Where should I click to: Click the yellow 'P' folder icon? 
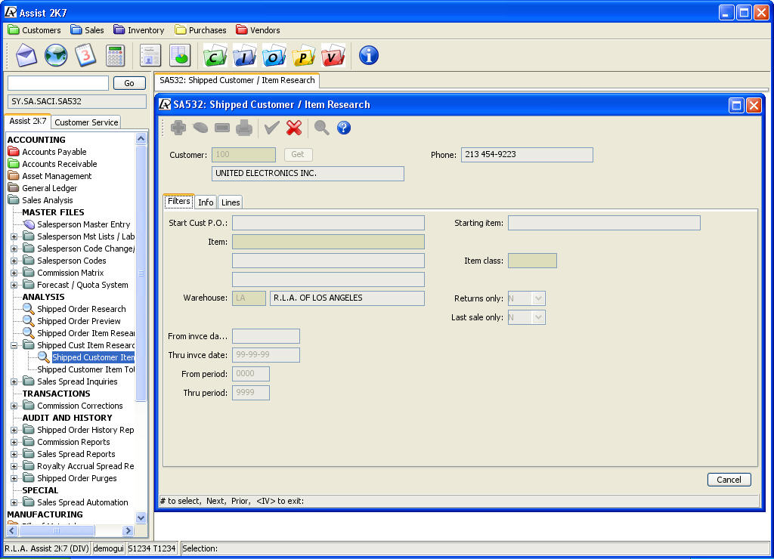303,56
